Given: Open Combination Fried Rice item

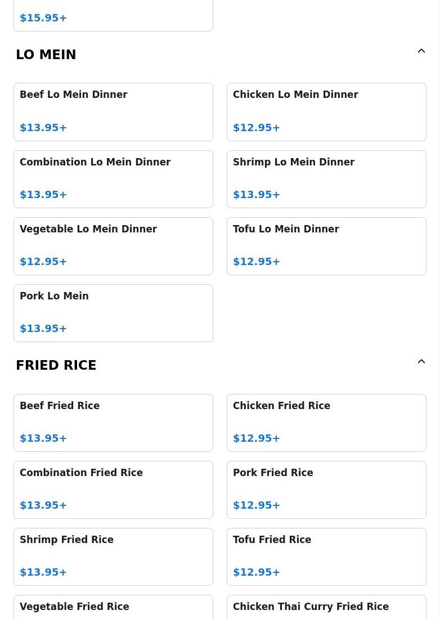Looking at the screenshot, I should tap(113, 490).
